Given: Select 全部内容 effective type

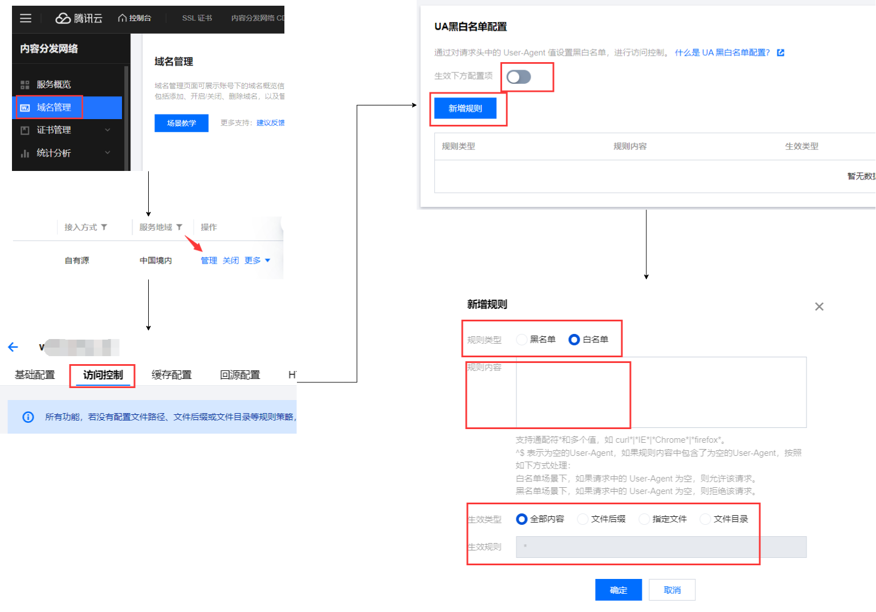Looking at the screenshot, I should 521,519.
